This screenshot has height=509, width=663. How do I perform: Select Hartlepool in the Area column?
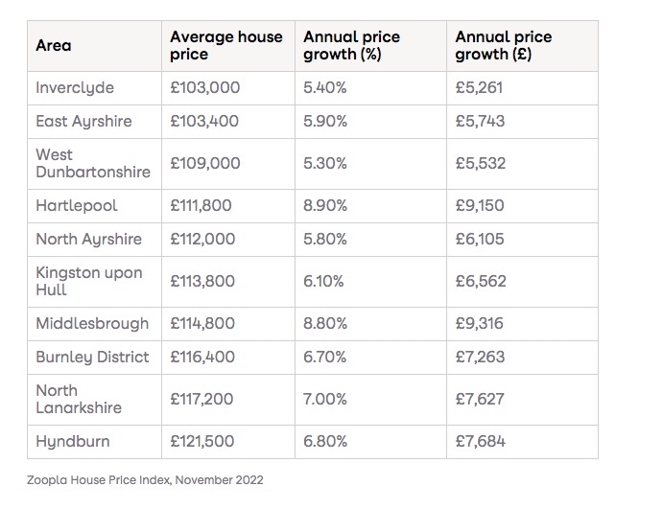(x=75, y=205)
